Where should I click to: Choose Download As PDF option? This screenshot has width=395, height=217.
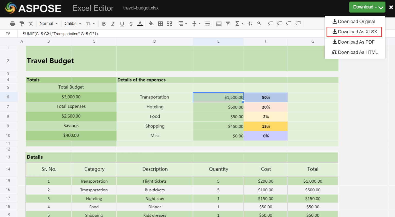[354, 42]
